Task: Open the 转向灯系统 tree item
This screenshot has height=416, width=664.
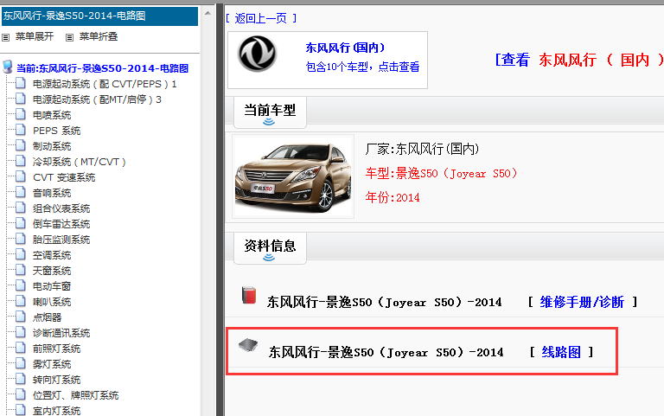Action: [x=56, y=380]
